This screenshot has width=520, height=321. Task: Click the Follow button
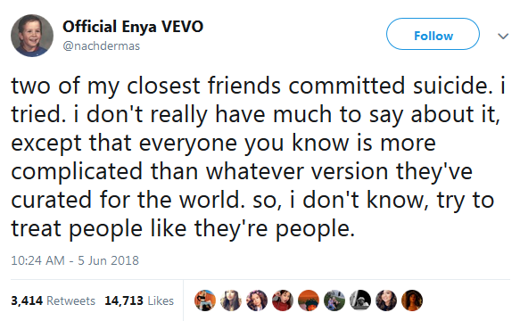[x=433, y=34]
